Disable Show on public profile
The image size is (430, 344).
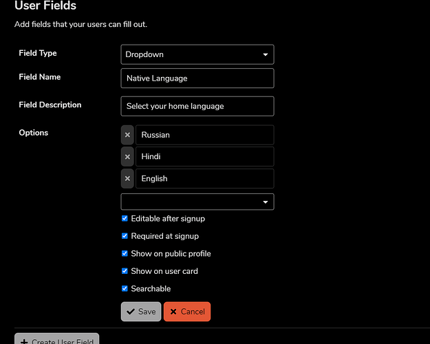point(125,253)
